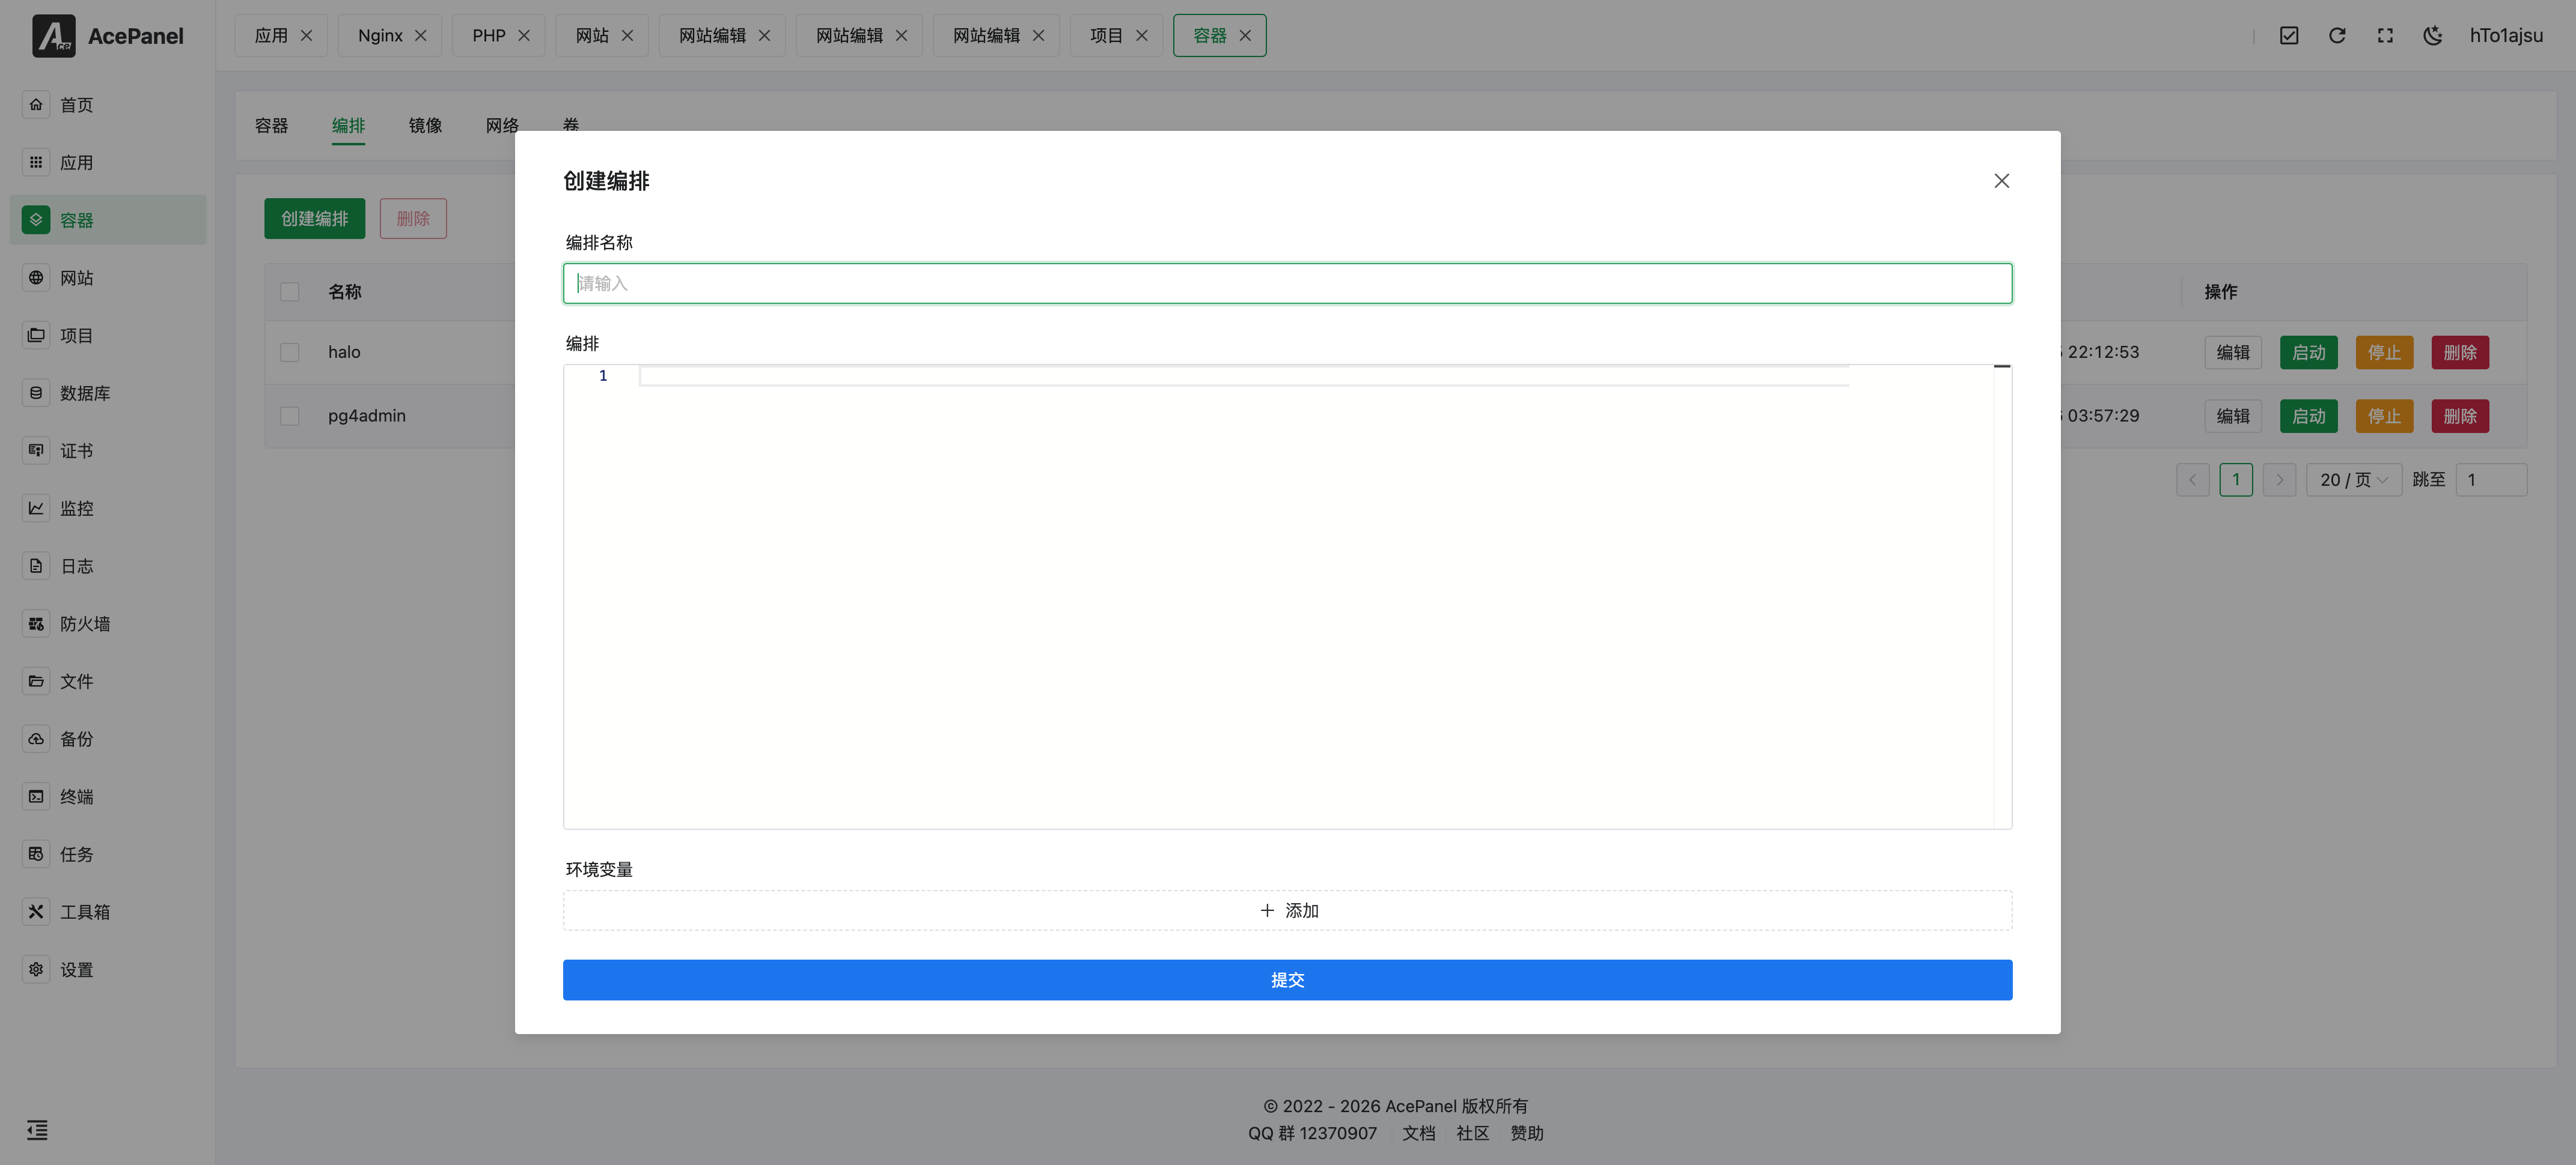Collapse the sidebar menu icon
The width and height of the screenshot is (2576, 1165).
[37, 1130]
